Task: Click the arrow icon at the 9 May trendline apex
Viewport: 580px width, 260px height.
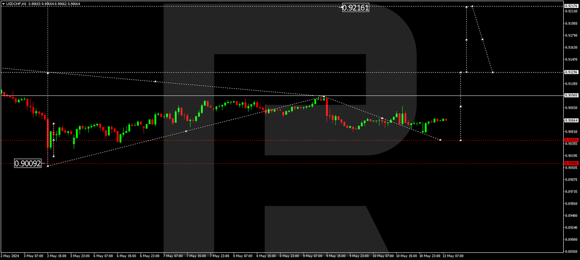Action: pyautogui.click(x=324, y=96)
